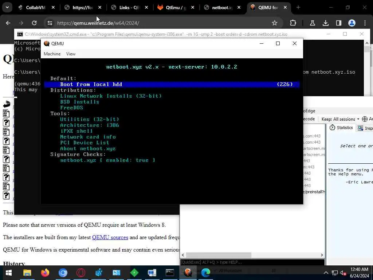Select 'Architecture: i386' entry

[90, 125]
